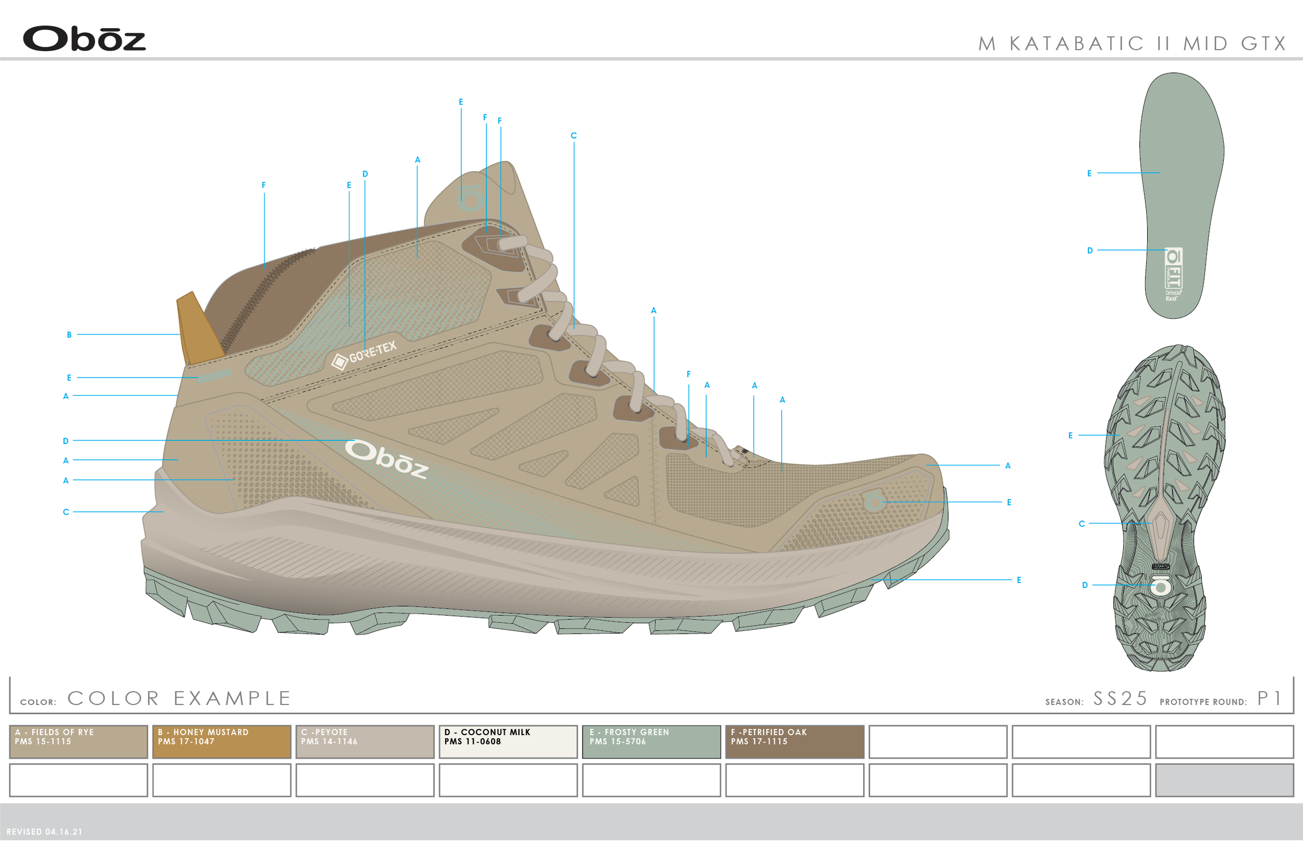
Task: Click the 'D' callout beside the outsole view
Action: pos(1085,586)
